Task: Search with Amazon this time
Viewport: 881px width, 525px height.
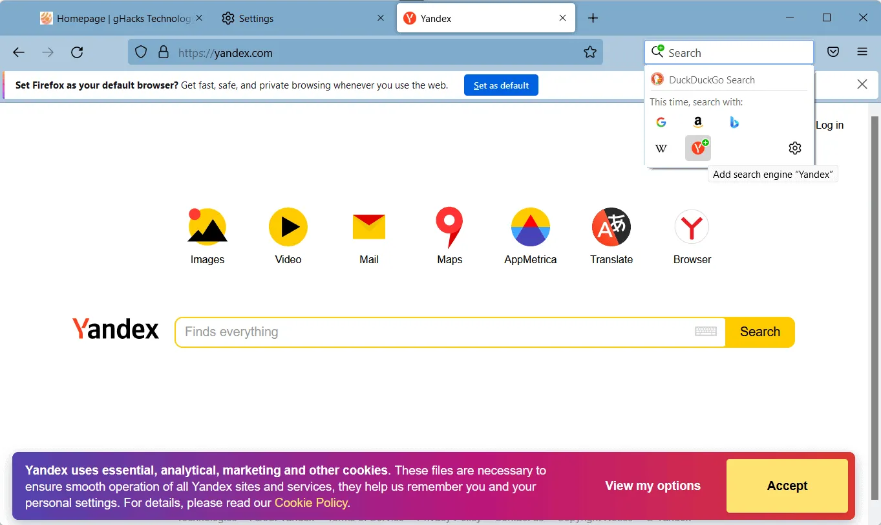Action: 697,122
